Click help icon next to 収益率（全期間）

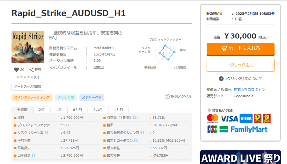point(135,117)
